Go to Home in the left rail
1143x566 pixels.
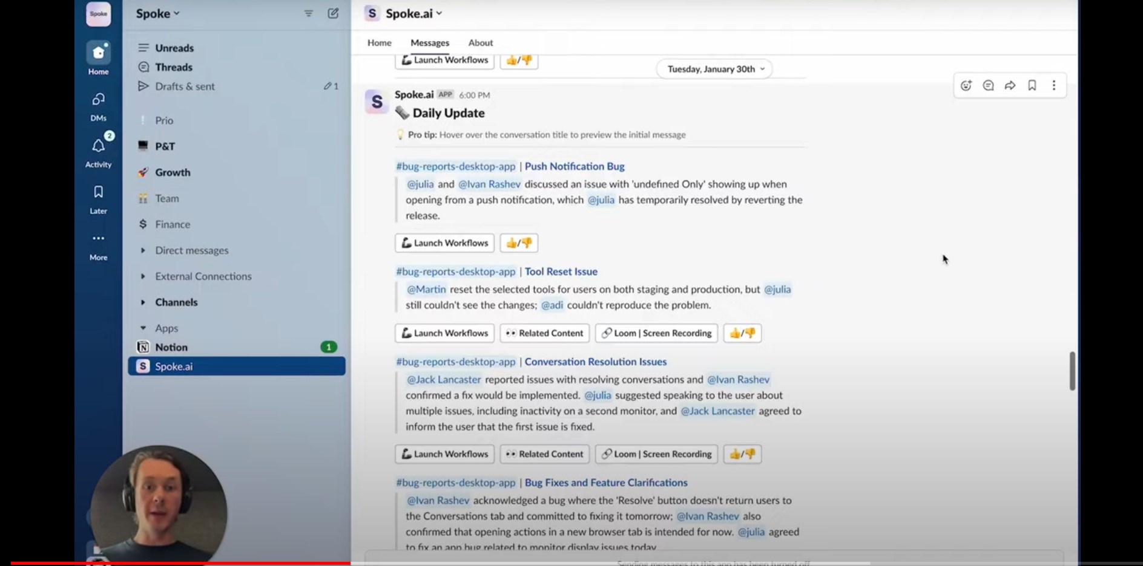pyautogui.click(x=98, y=59)
